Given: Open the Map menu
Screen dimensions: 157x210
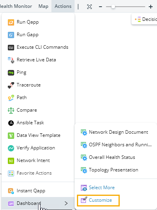Looking at the screenshot, I should pos(43,6).
